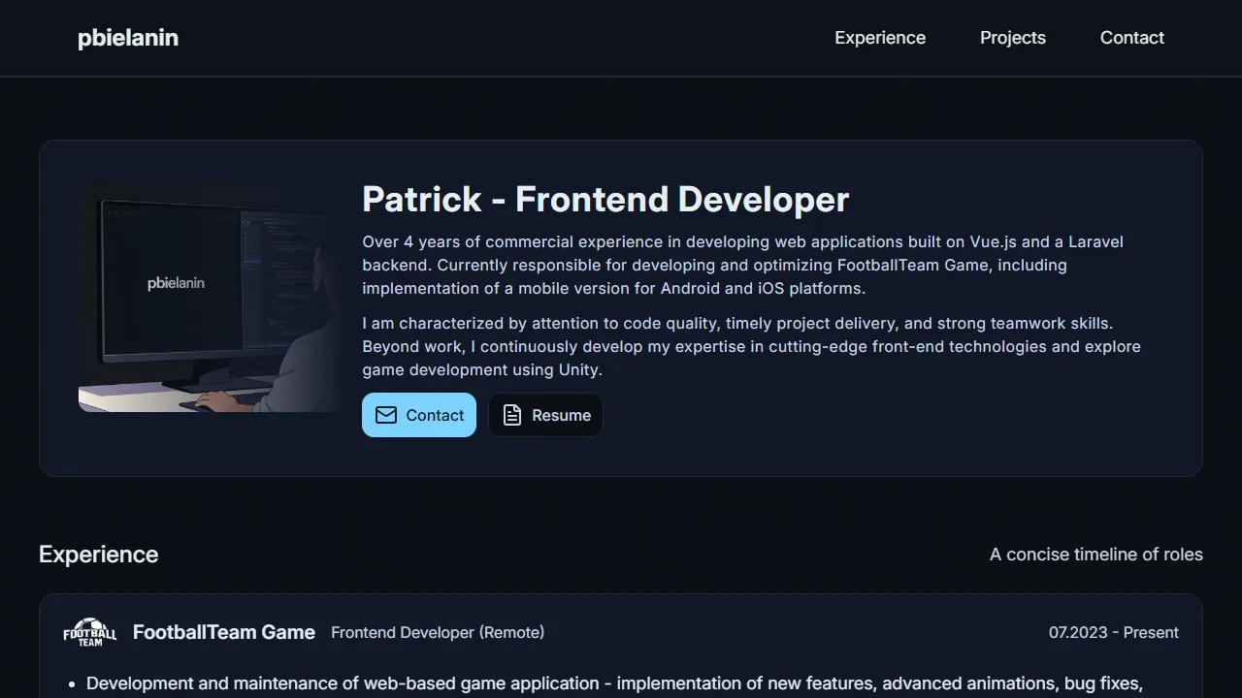Click the FootballTeam Game club crest logo
Viewport: 1242px width, 698px height.
(88, 631)
